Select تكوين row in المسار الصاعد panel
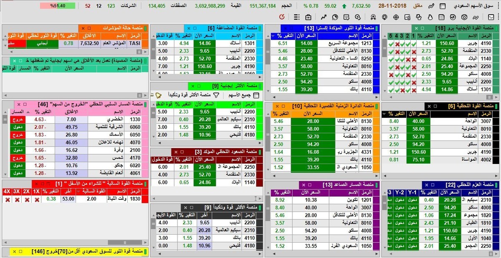The width and height of the screenshot is (501, 258). point(325,200)
